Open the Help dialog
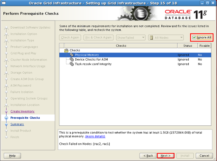 [x=12, y=156]
